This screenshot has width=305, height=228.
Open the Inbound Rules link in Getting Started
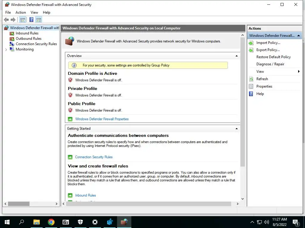(85, 195)
